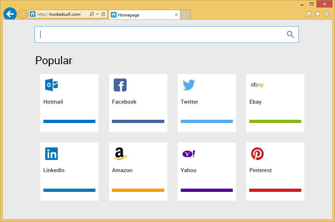Click the orange bar on the Amazon tile

coord(138,190)
